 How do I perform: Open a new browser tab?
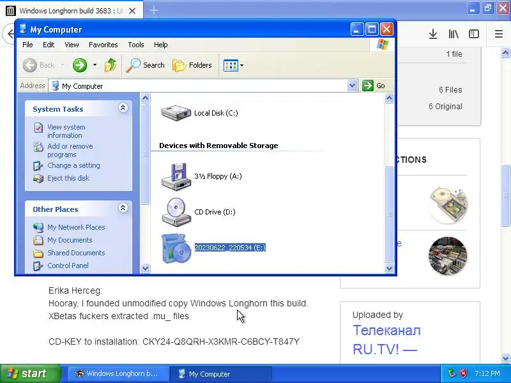pyautogui.click(x=154, y=10)
